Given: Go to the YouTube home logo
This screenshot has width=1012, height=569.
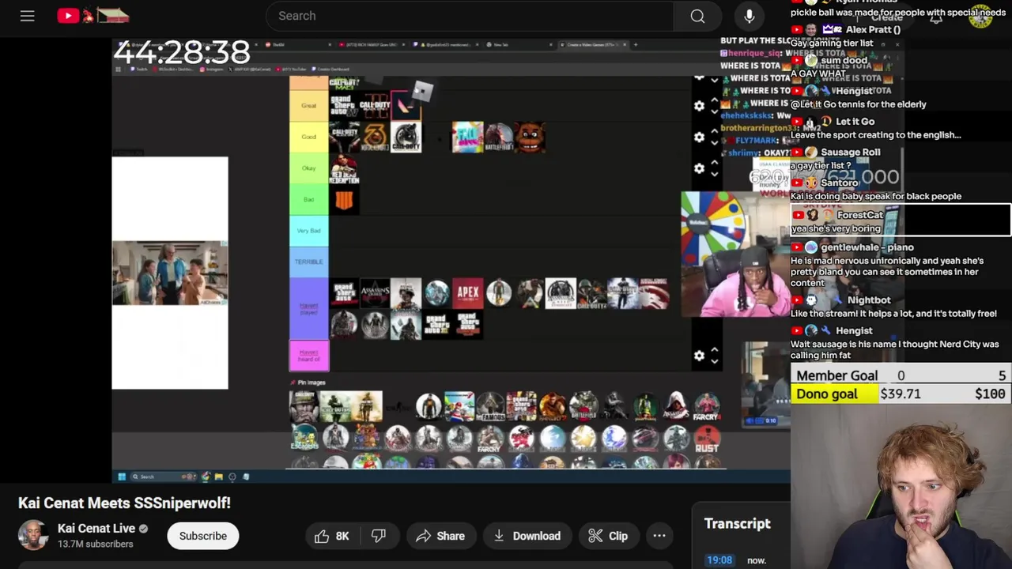Looking at the screenshot, I should point(93,15).
